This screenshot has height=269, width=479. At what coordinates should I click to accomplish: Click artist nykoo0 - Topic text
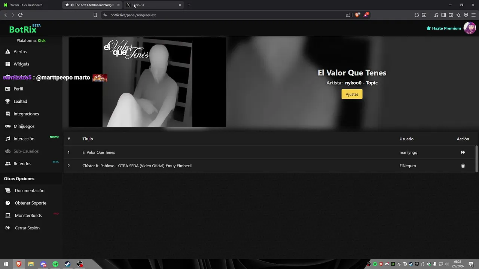[x=361, y=83]
